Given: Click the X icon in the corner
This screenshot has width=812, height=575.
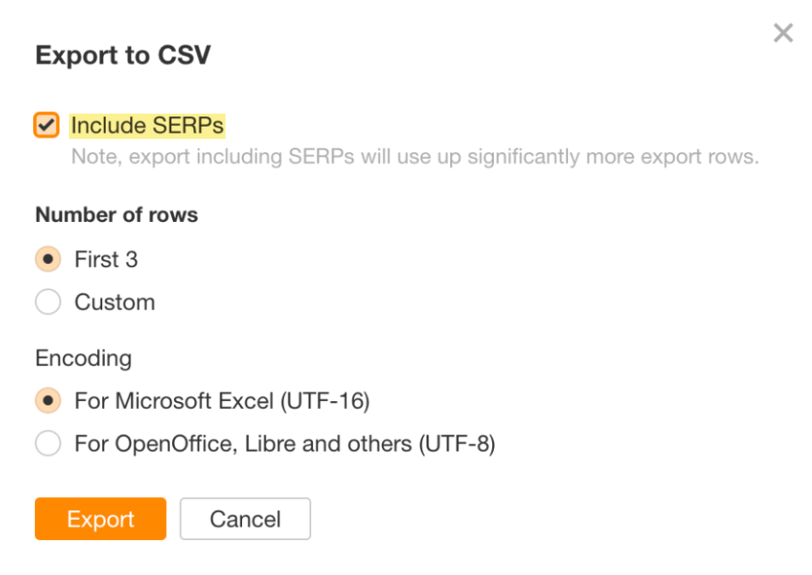Looking at the screenshot, I should pos(783,32).
